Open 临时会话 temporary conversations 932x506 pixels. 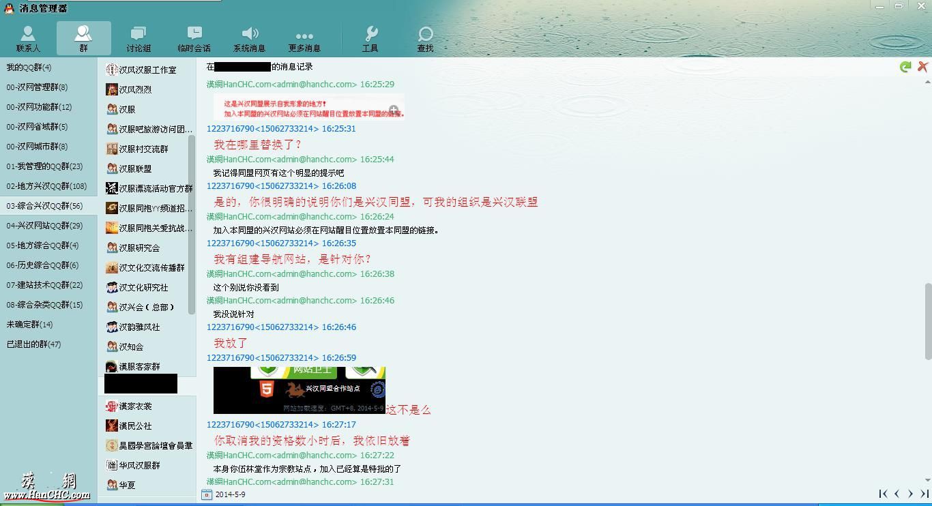pos(194,39)
